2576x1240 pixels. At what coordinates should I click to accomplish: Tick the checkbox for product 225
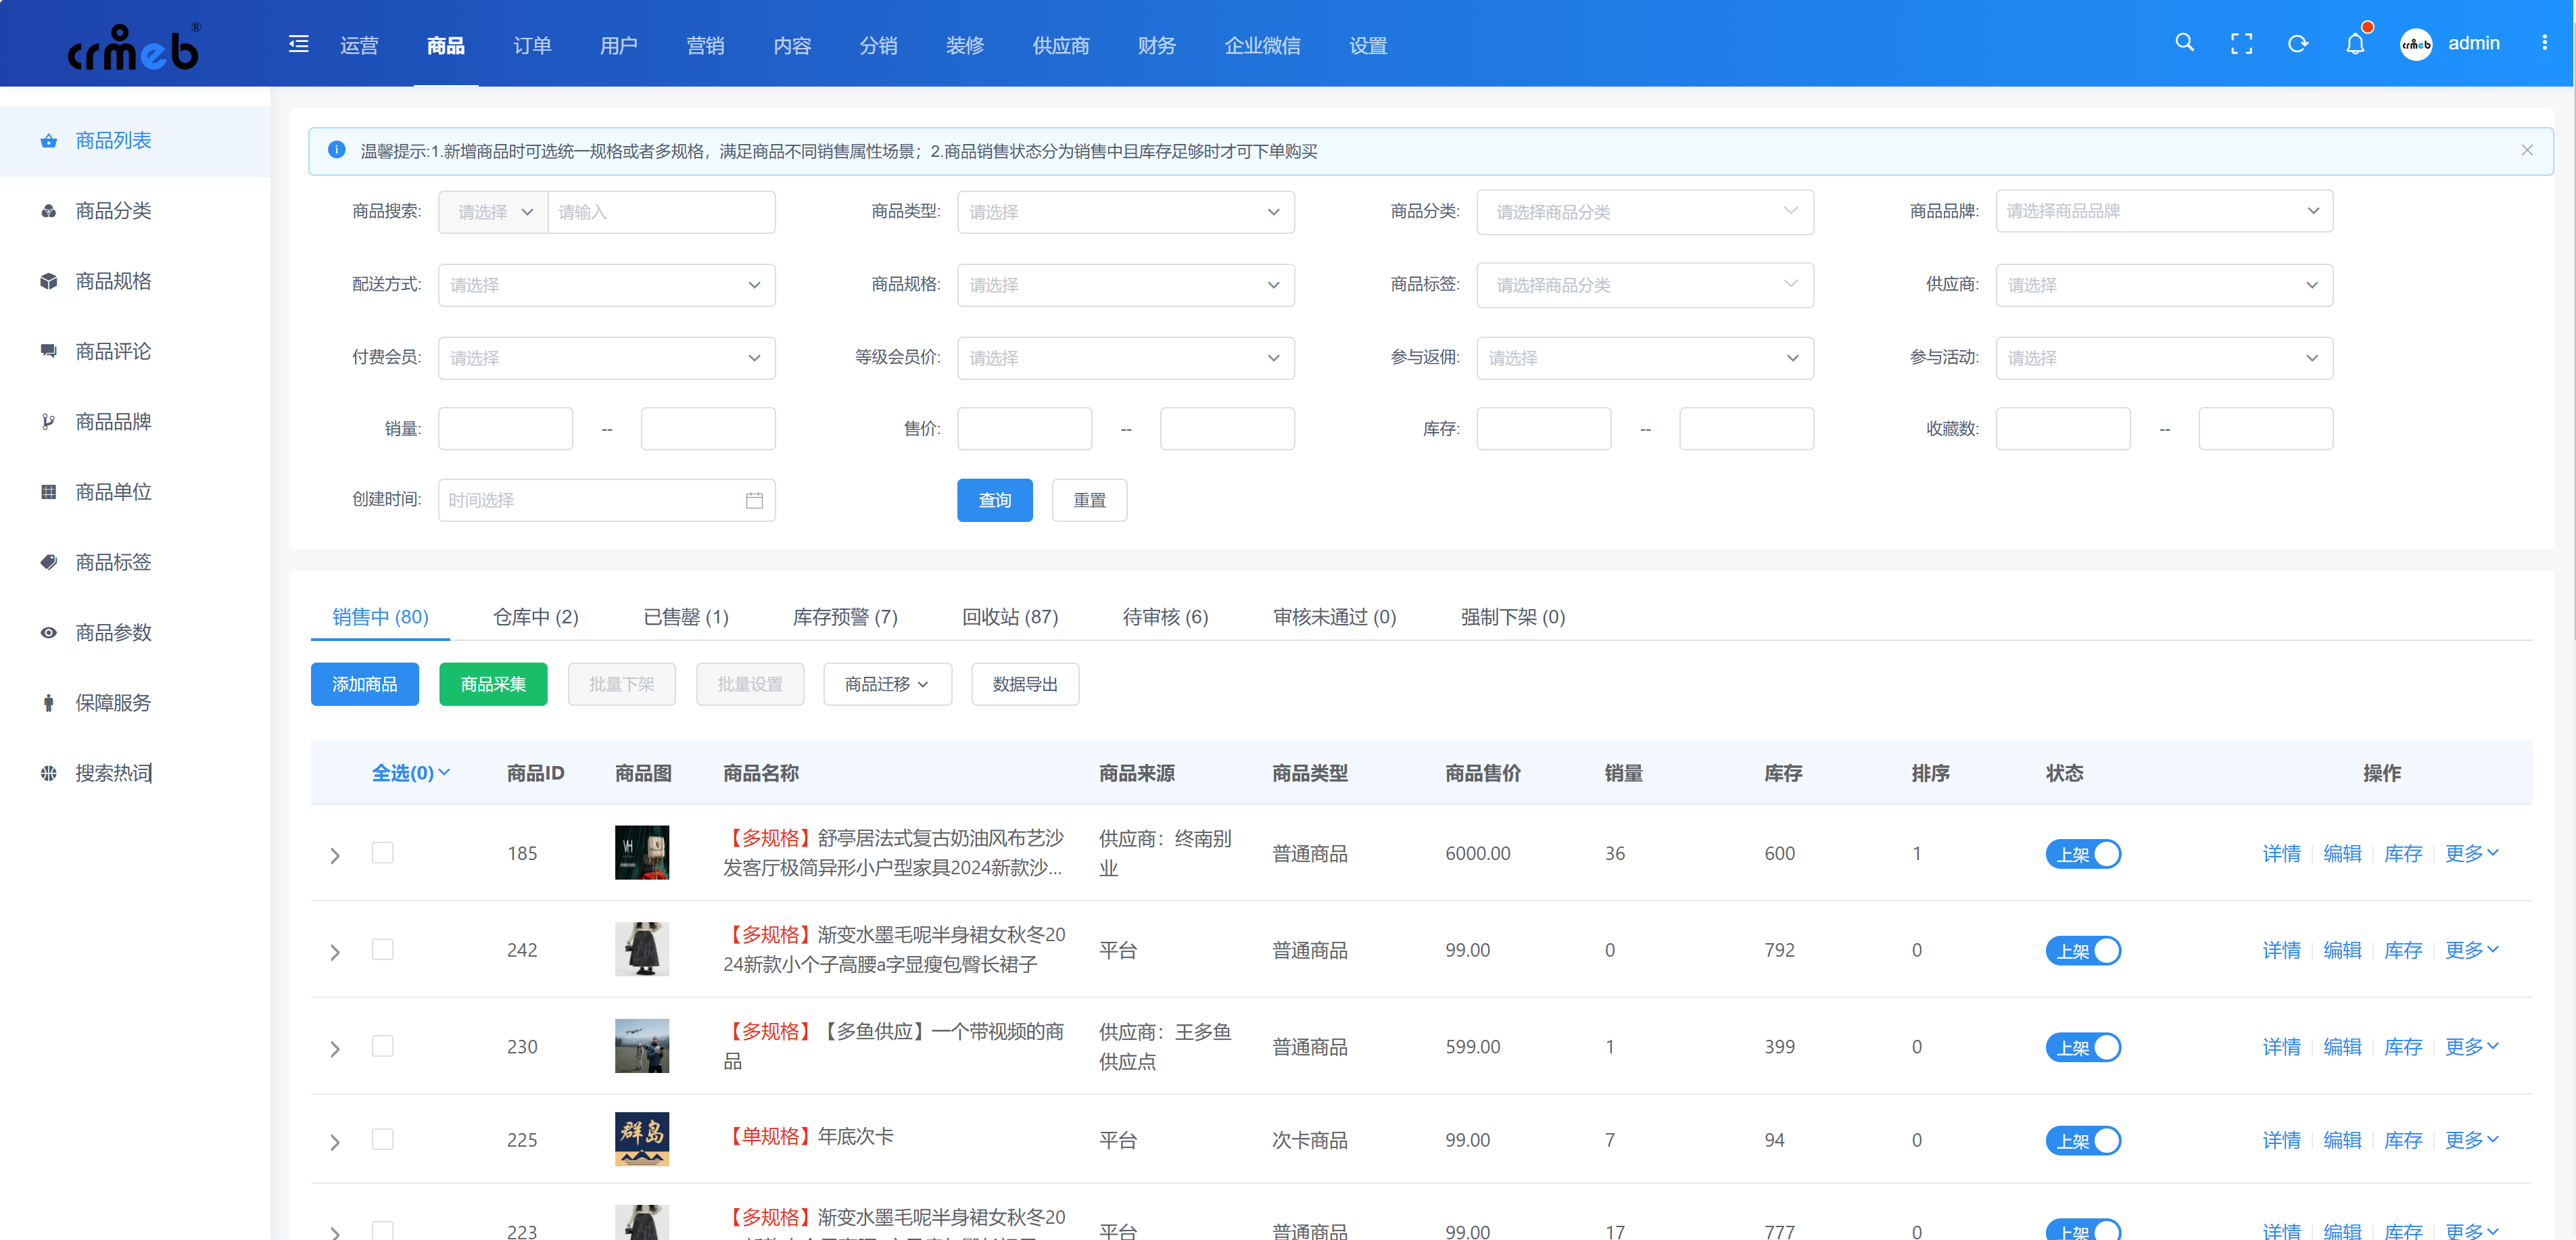[x=382, y=1139]
